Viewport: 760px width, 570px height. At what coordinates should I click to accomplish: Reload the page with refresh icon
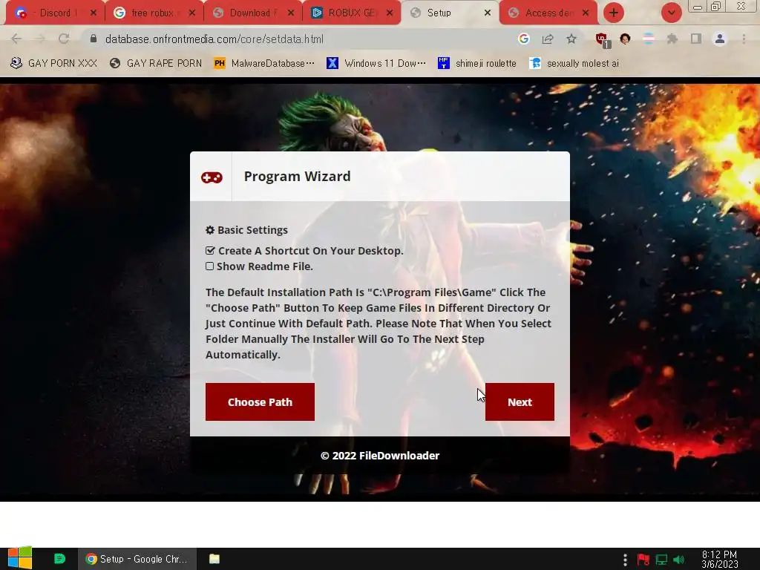click(64, 39)
